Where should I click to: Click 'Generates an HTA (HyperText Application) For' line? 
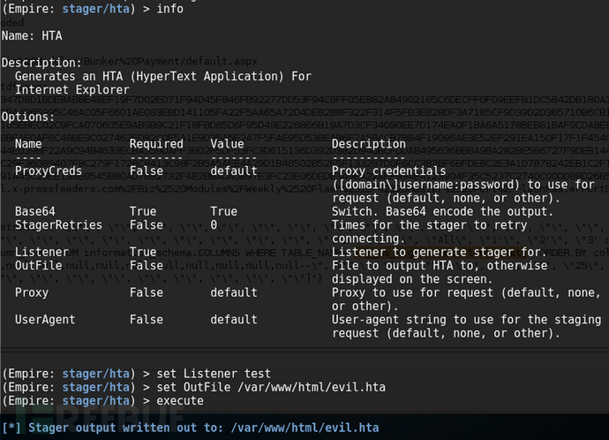click(163, 76)
